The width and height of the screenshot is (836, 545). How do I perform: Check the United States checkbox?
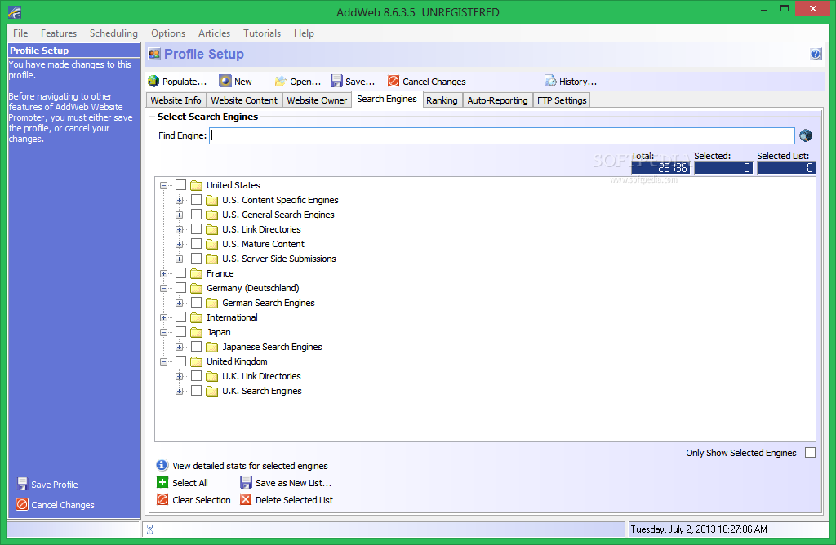click(180, 185)
